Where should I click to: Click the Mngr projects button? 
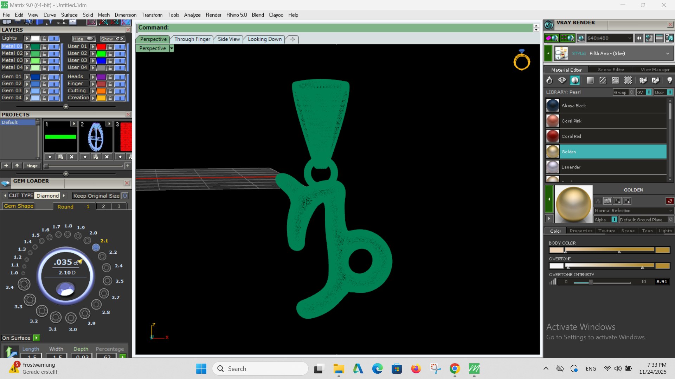pos(32,166)
